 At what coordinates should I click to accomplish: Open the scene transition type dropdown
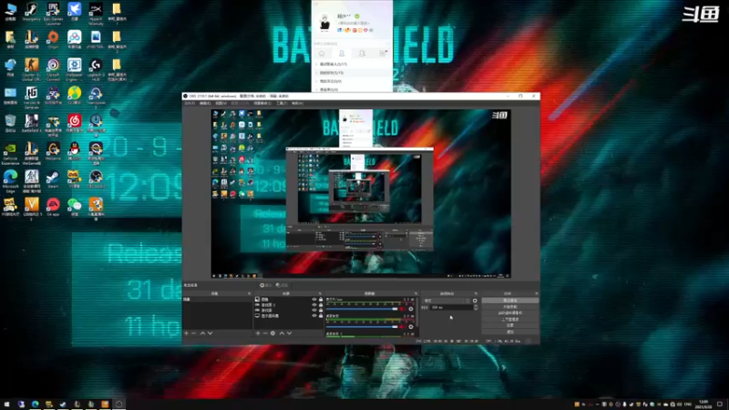tap(447, 301)
